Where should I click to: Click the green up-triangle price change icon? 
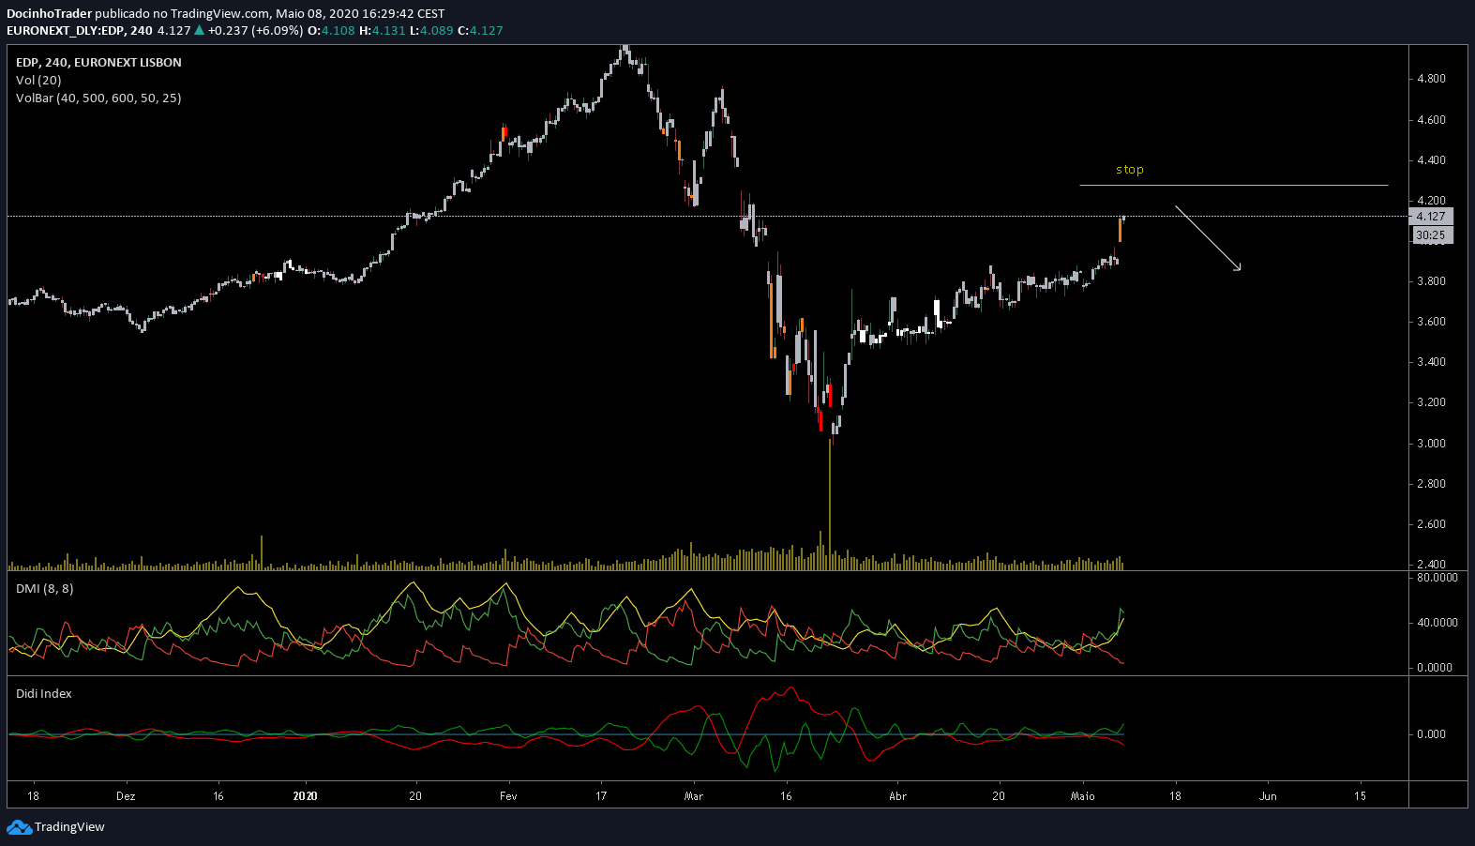coord(199,30)
